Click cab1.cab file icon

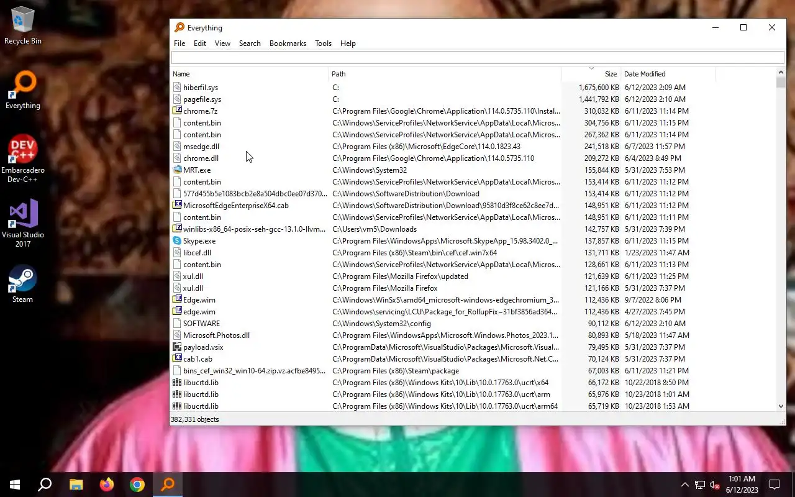pyautogui.click(x=177, y=359)
